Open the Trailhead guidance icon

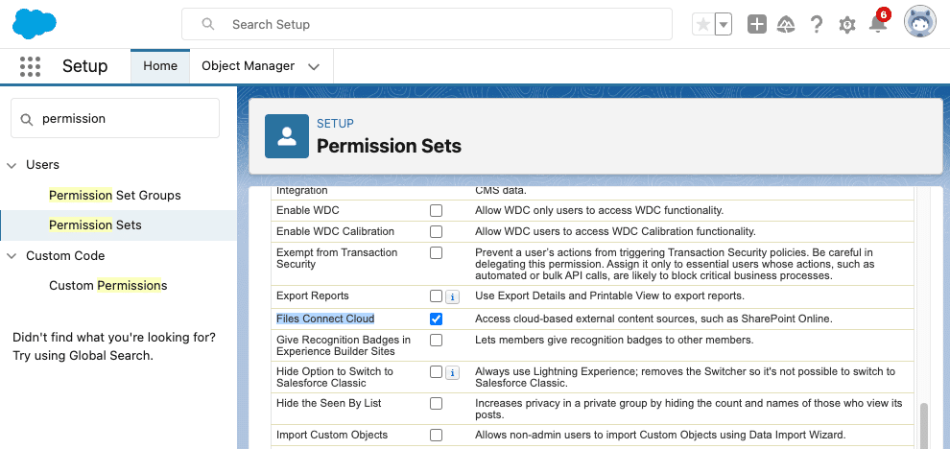click(x=786, y=25)
